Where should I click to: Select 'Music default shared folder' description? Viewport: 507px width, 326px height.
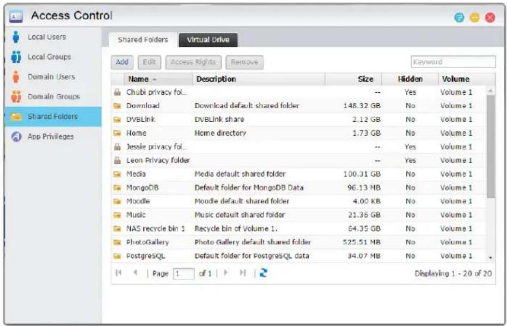click(240, 215)
